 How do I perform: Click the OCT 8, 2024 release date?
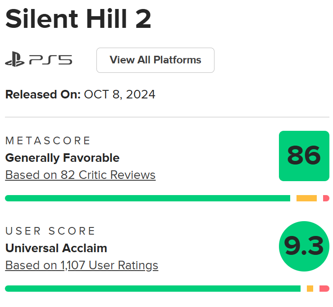[x=119, y=94]
